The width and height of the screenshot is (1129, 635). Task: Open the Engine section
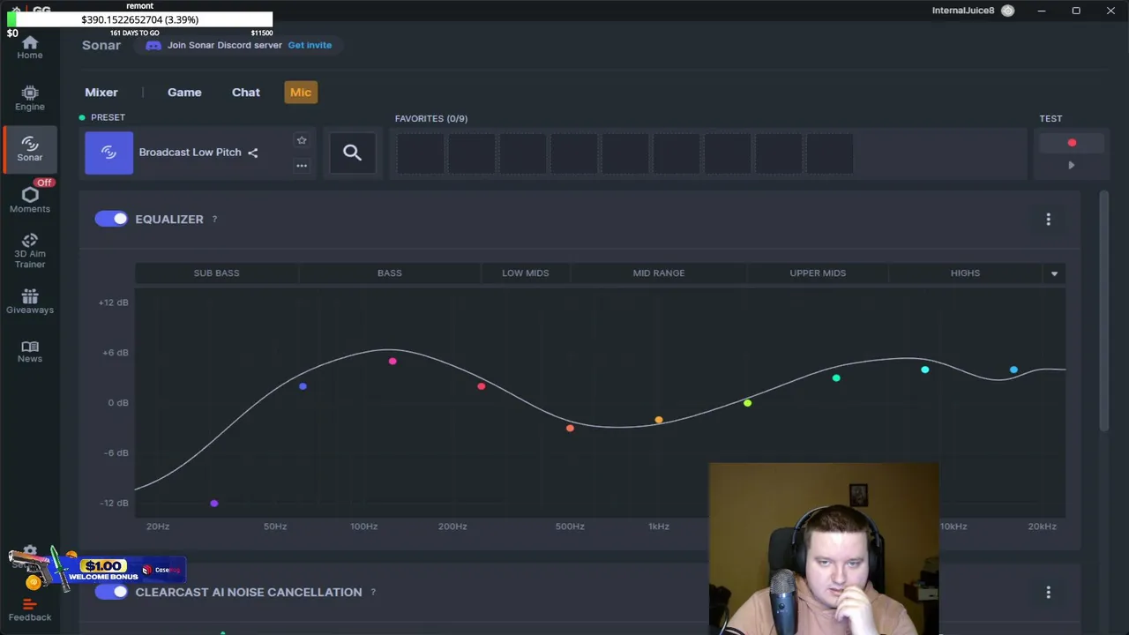tap(30, 99)
